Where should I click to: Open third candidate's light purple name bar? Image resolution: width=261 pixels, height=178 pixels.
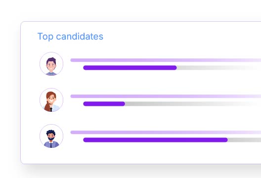166,133
